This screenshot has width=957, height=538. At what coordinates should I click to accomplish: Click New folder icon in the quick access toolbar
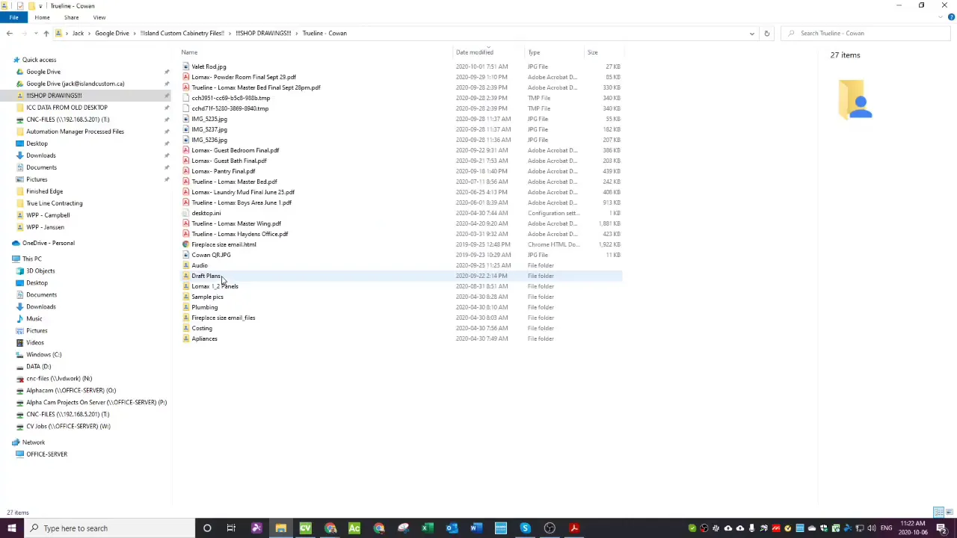[x=31, y=5]
